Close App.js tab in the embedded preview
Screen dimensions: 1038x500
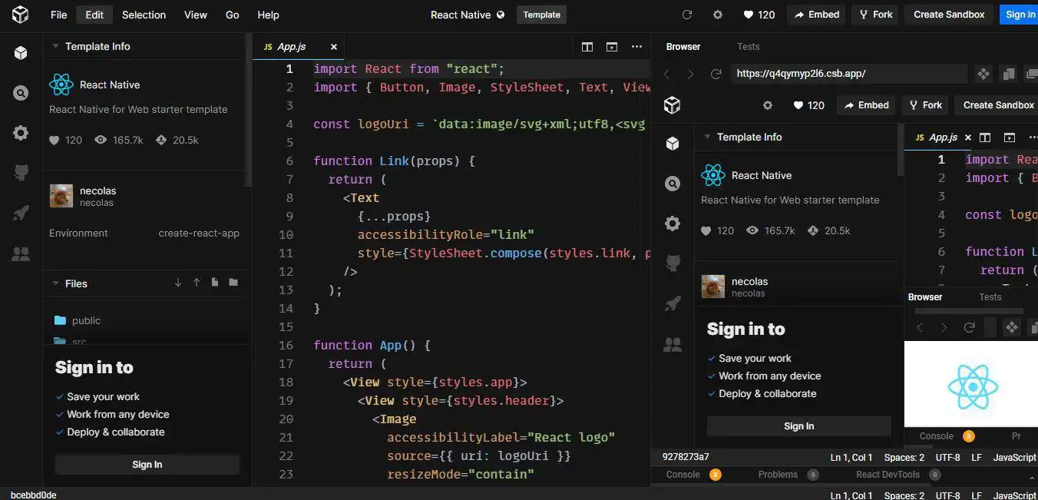[x=967, y=137]
